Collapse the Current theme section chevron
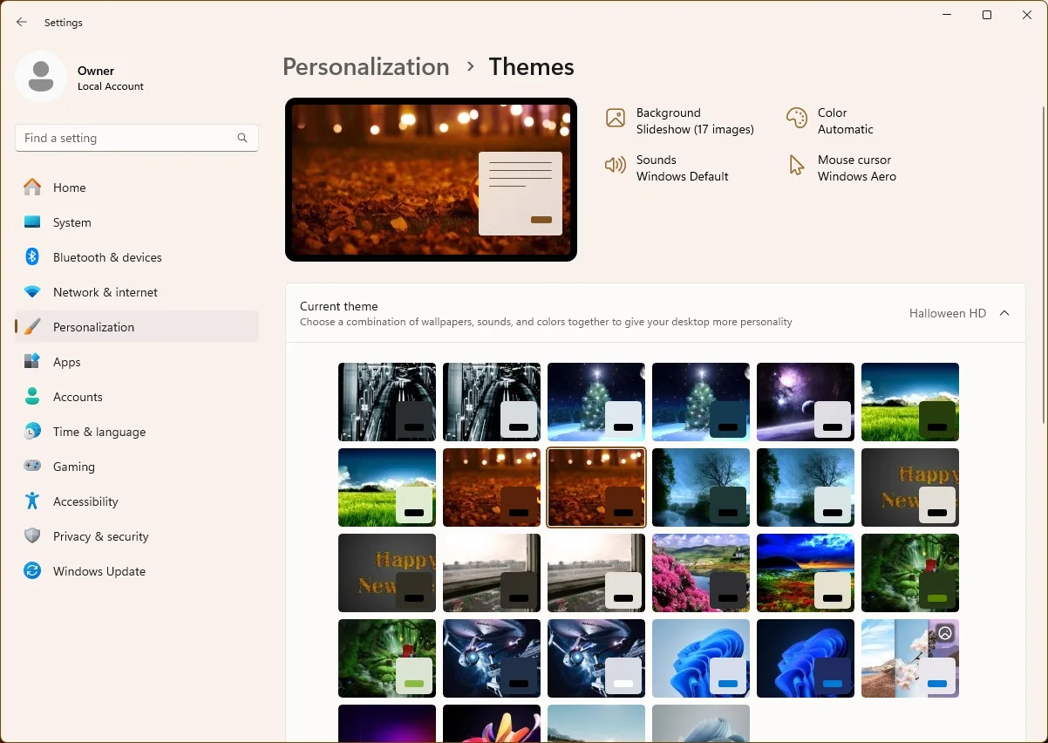The width and height of the screenshot is (1048, 743). tap(1004, 313)
